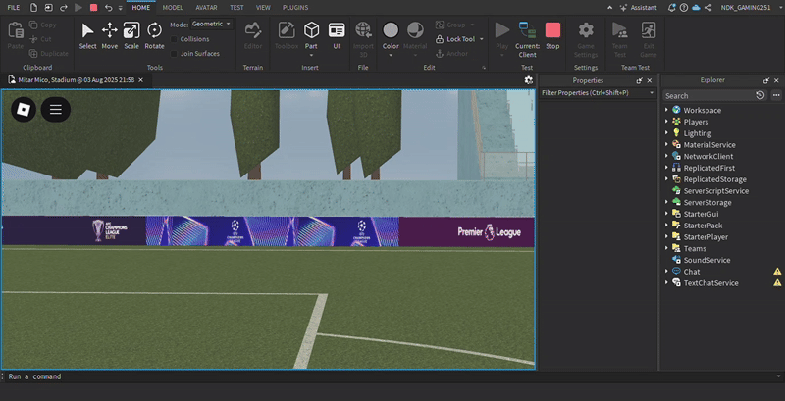The height and width of the screenshot is (401, 785).
Task: Expand the StarterPlayer tree node
Action: (x=666, y=236)
